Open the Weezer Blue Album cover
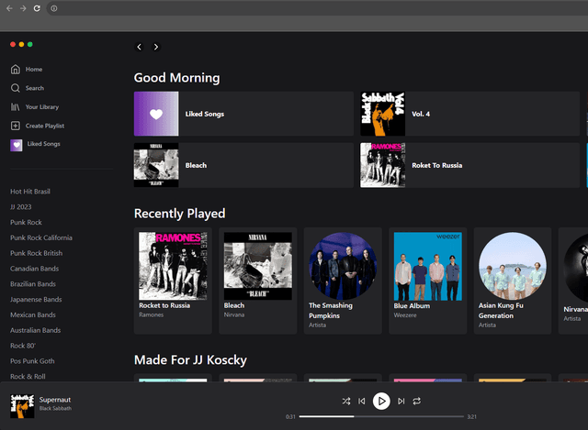The image size is (588, 430). coord(428,266)
